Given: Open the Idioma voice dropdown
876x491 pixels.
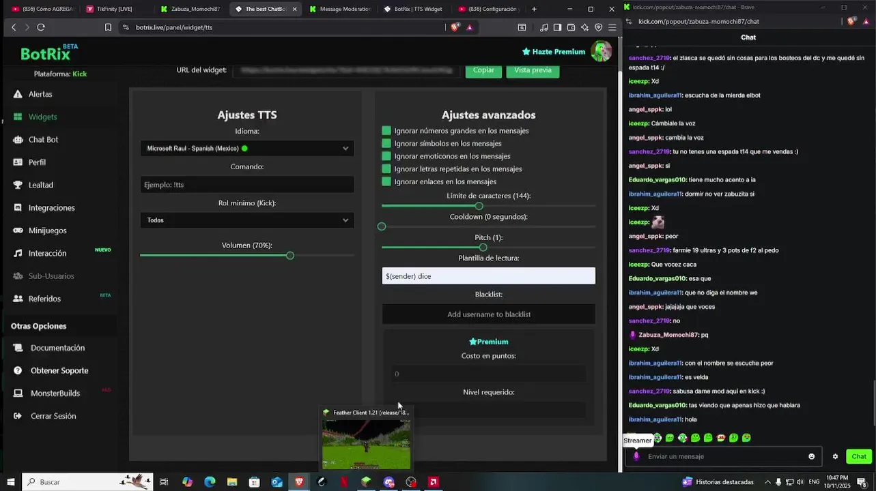Looking at the screenshot, I should (247, 148).
